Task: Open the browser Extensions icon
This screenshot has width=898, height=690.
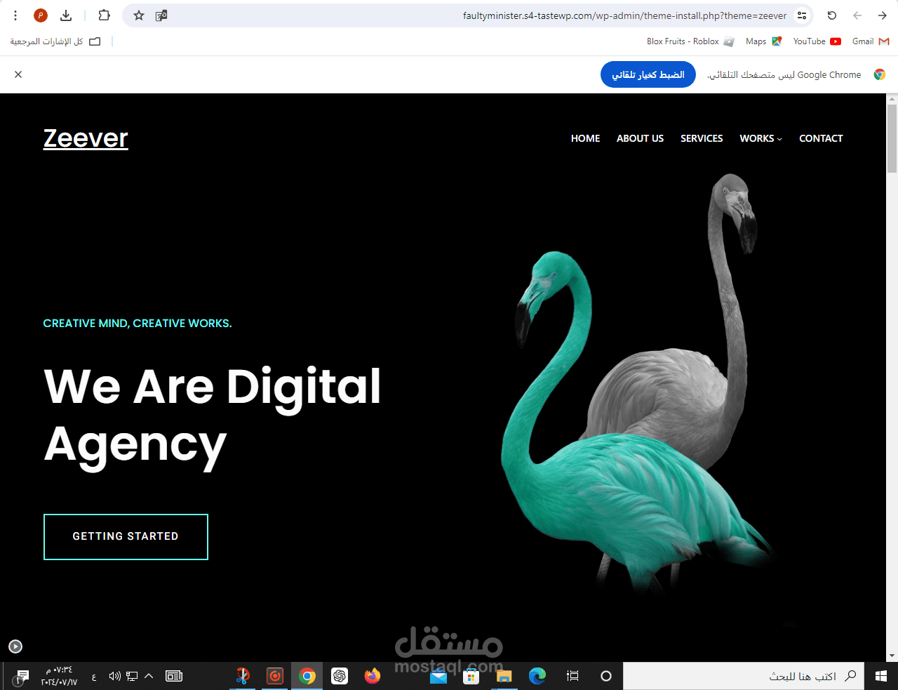Action: coord(104,15)
